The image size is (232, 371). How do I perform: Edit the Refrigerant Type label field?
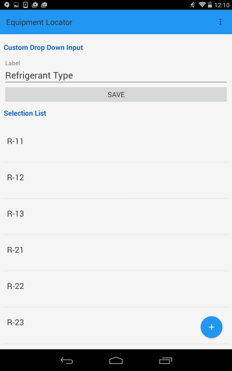pyautogui.click(x=116, y=76)
